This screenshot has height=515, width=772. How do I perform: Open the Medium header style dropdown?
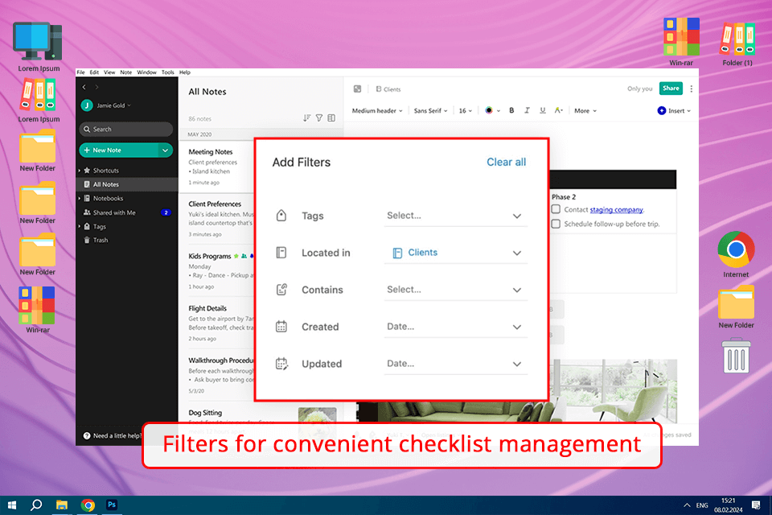coord(377,110)
